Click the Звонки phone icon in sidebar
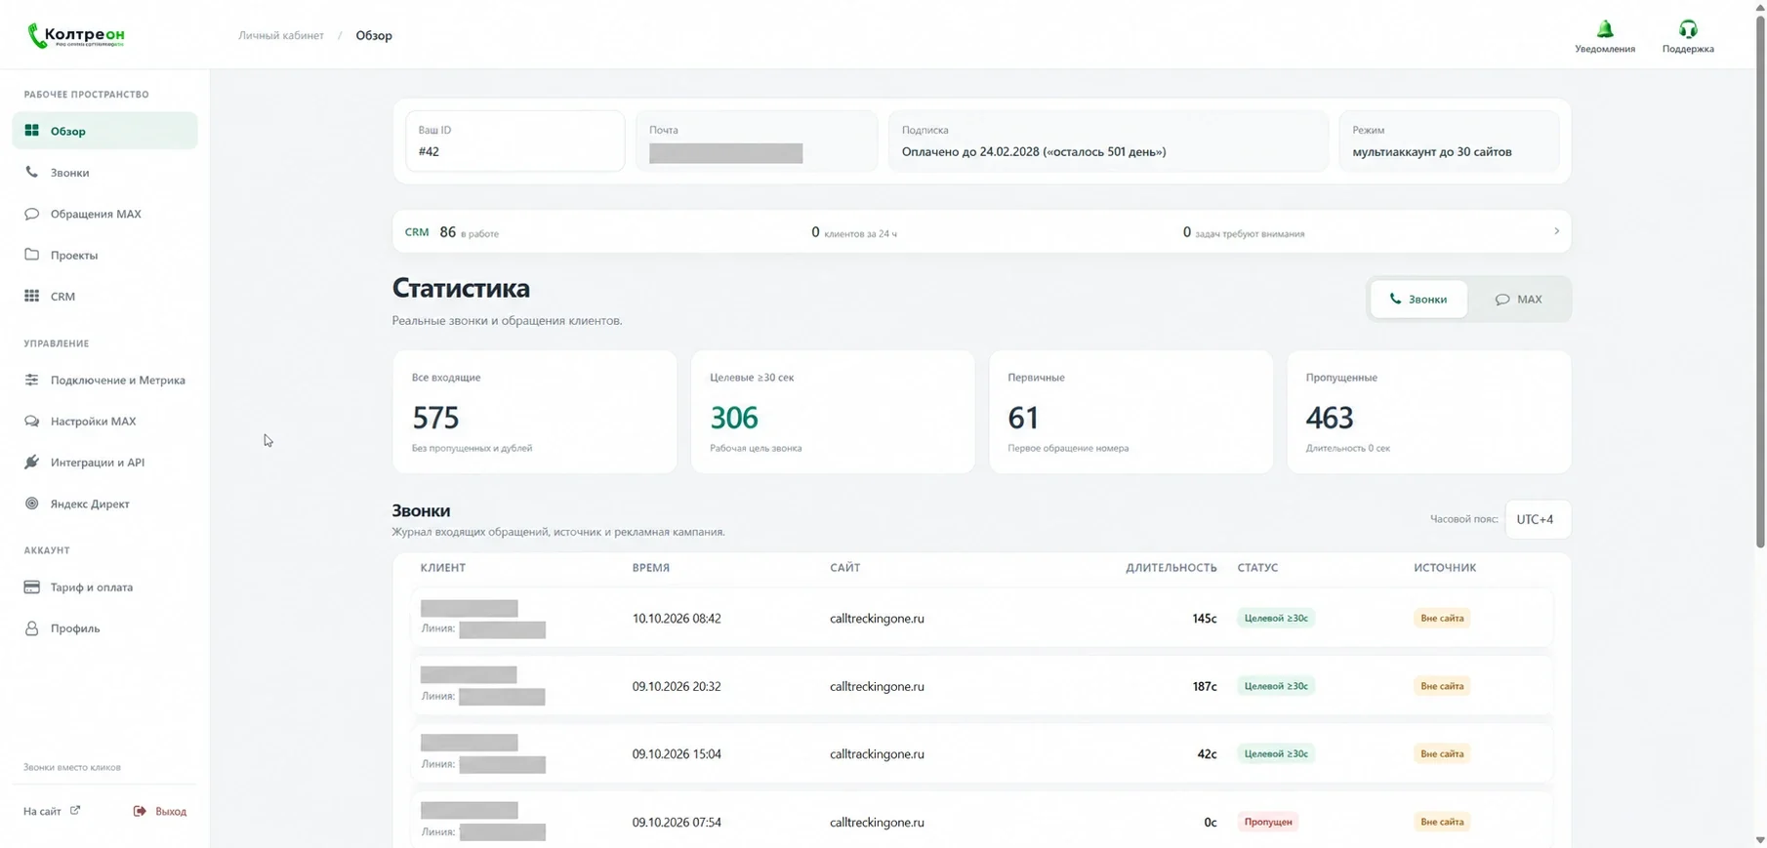 [x=32, y=172]
